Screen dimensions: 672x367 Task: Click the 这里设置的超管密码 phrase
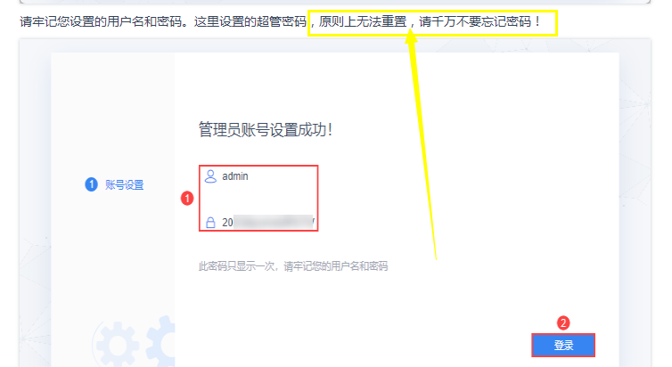point(250,21)
